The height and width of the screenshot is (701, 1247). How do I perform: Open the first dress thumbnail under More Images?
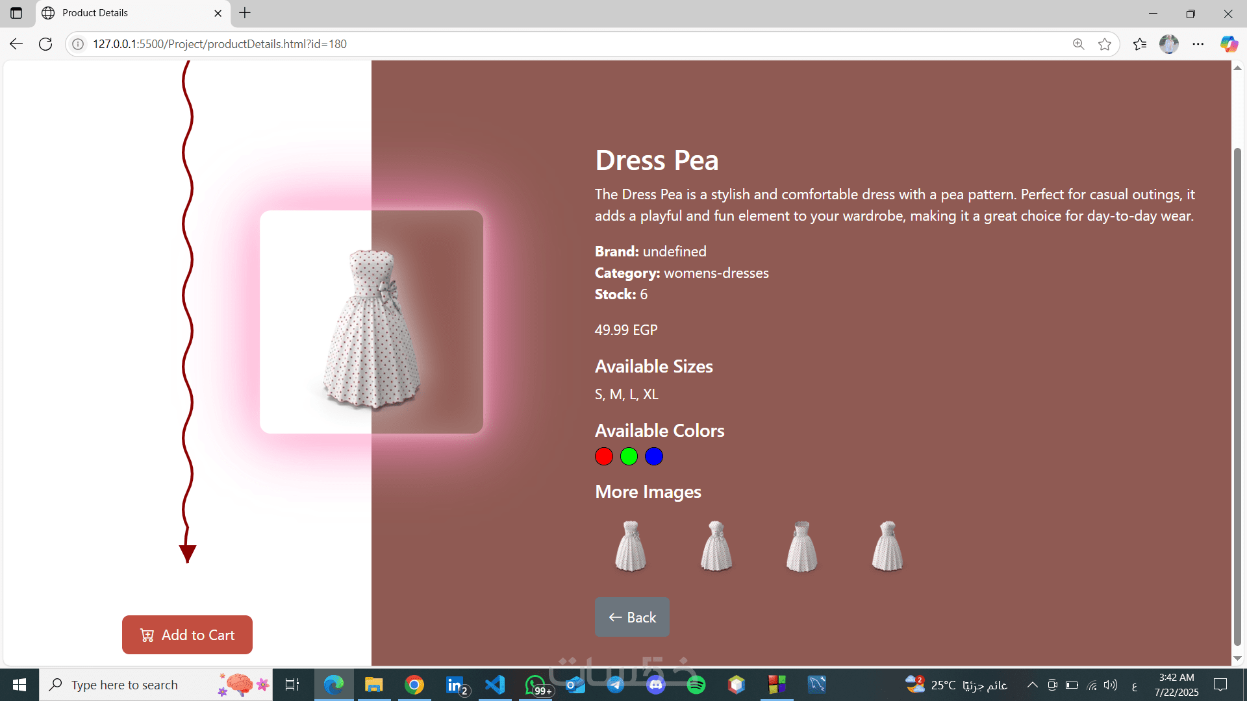point(630,546)
